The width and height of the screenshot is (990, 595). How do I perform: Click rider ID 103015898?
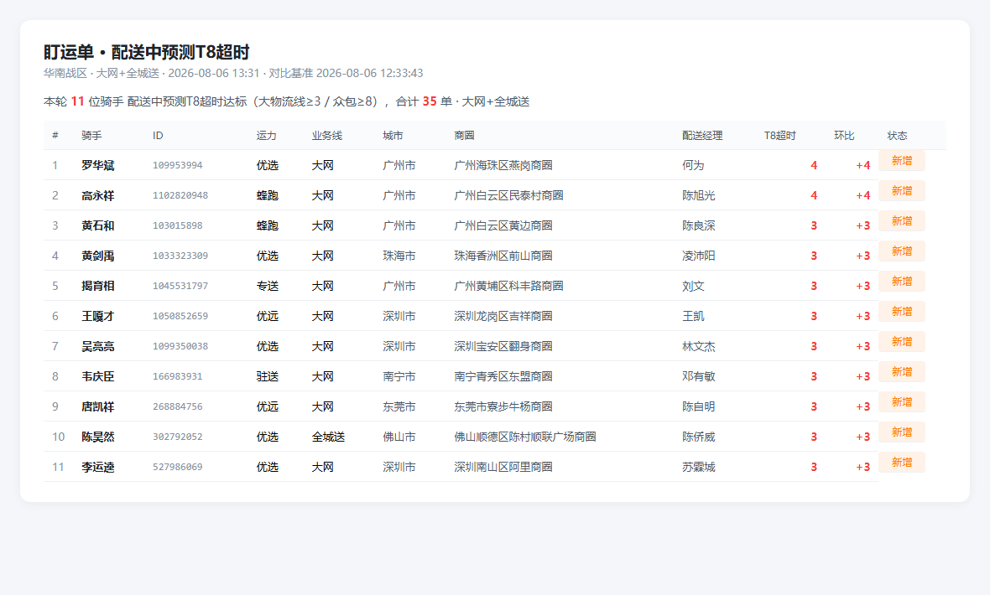point(177,226)
